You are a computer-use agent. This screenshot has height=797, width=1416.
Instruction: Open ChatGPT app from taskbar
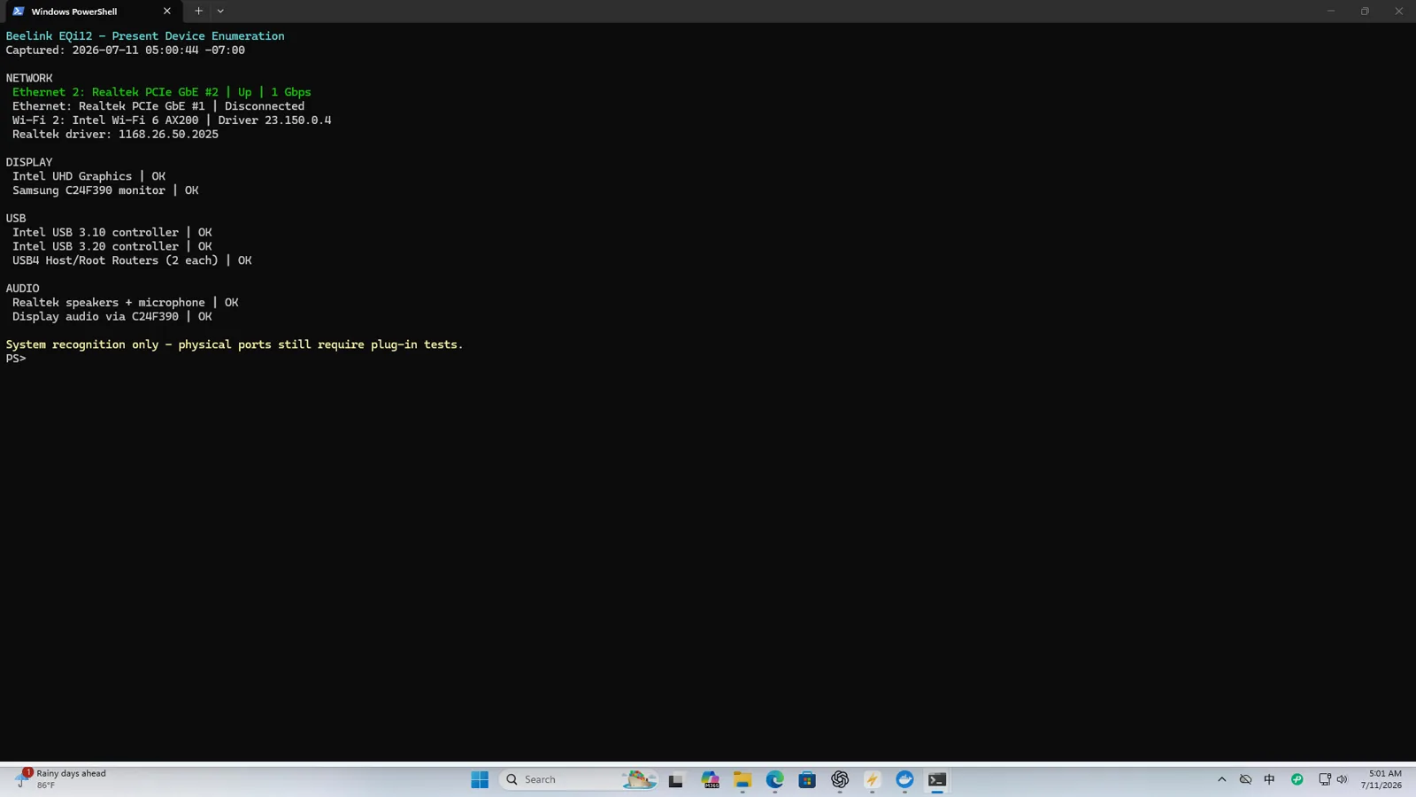840,780
